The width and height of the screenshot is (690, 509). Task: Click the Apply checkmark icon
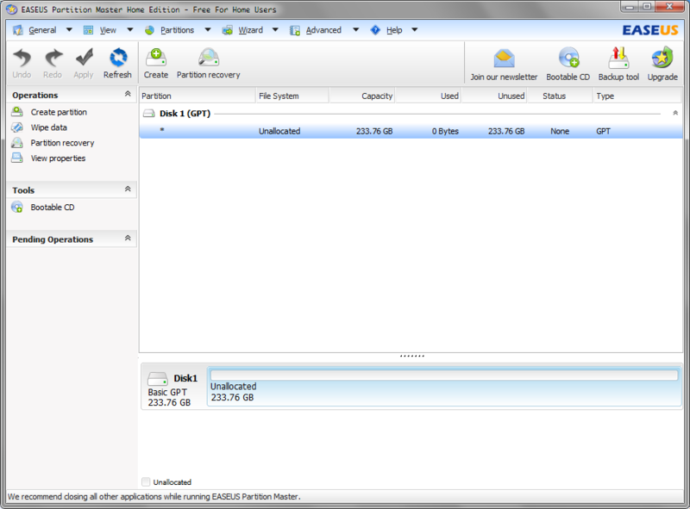(x=84, y=58)
